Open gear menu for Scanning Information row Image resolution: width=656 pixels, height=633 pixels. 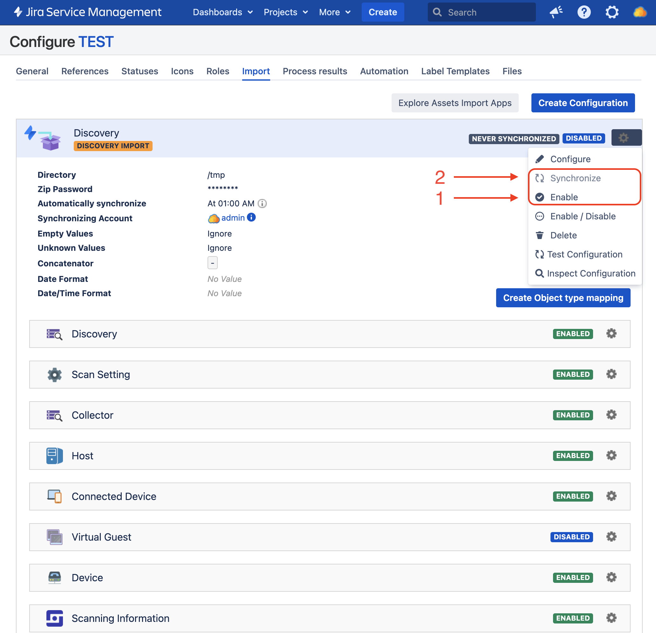611,618
